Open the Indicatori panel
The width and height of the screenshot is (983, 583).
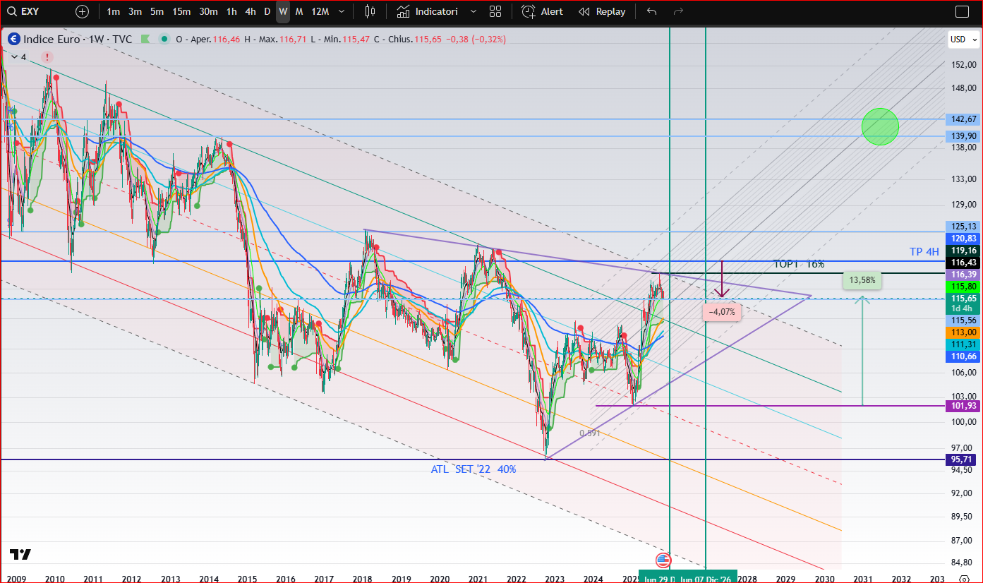428,11
